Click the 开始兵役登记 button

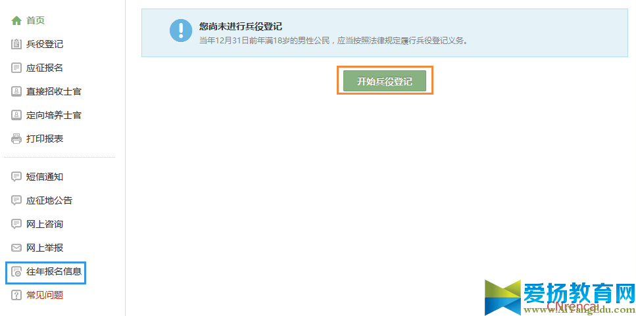(x=385, y=81)
